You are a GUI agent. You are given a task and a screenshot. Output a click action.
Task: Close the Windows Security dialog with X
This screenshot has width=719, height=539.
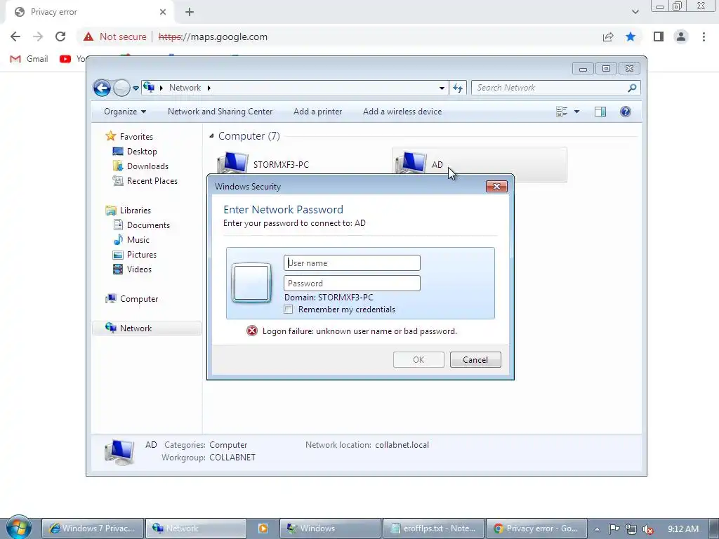click(496, 186)
